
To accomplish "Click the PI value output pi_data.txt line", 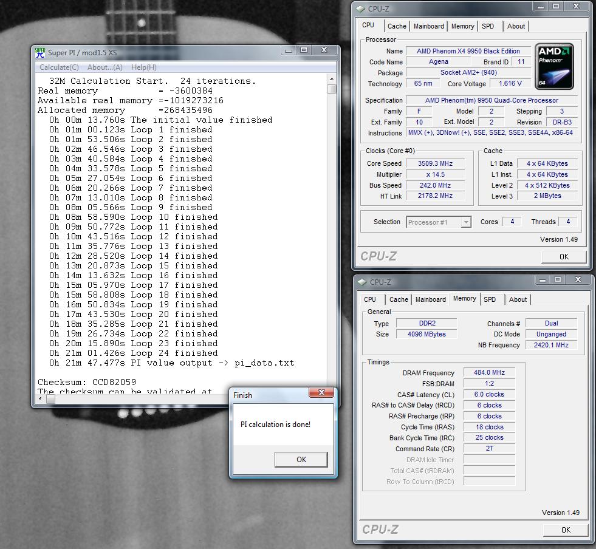I will click(171, 363).
